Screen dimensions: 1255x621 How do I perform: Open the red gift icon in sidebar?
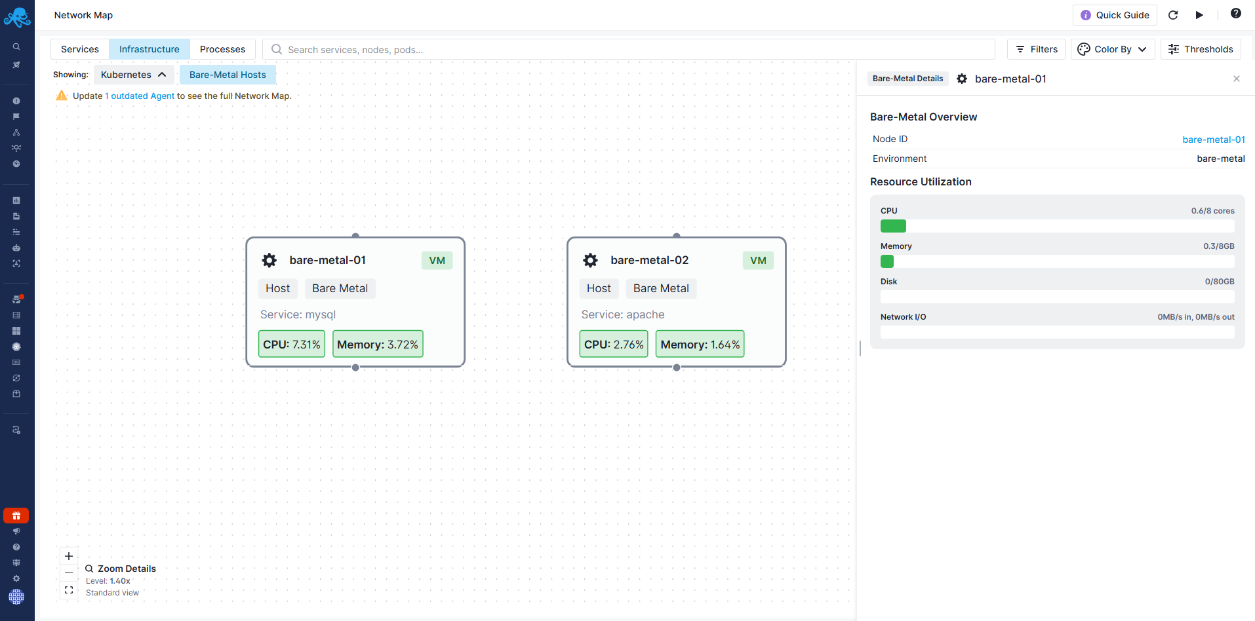click(16, 516)
